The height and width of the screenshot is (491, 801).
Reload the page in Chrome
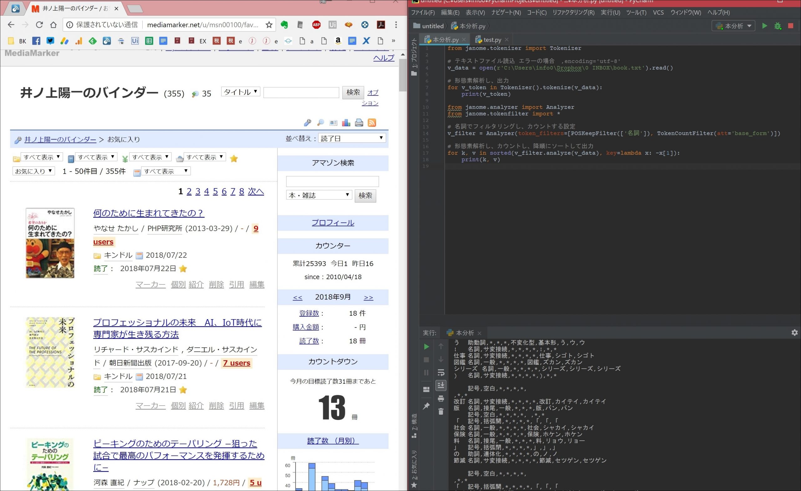pyautogui.click(x=39, y=25)
